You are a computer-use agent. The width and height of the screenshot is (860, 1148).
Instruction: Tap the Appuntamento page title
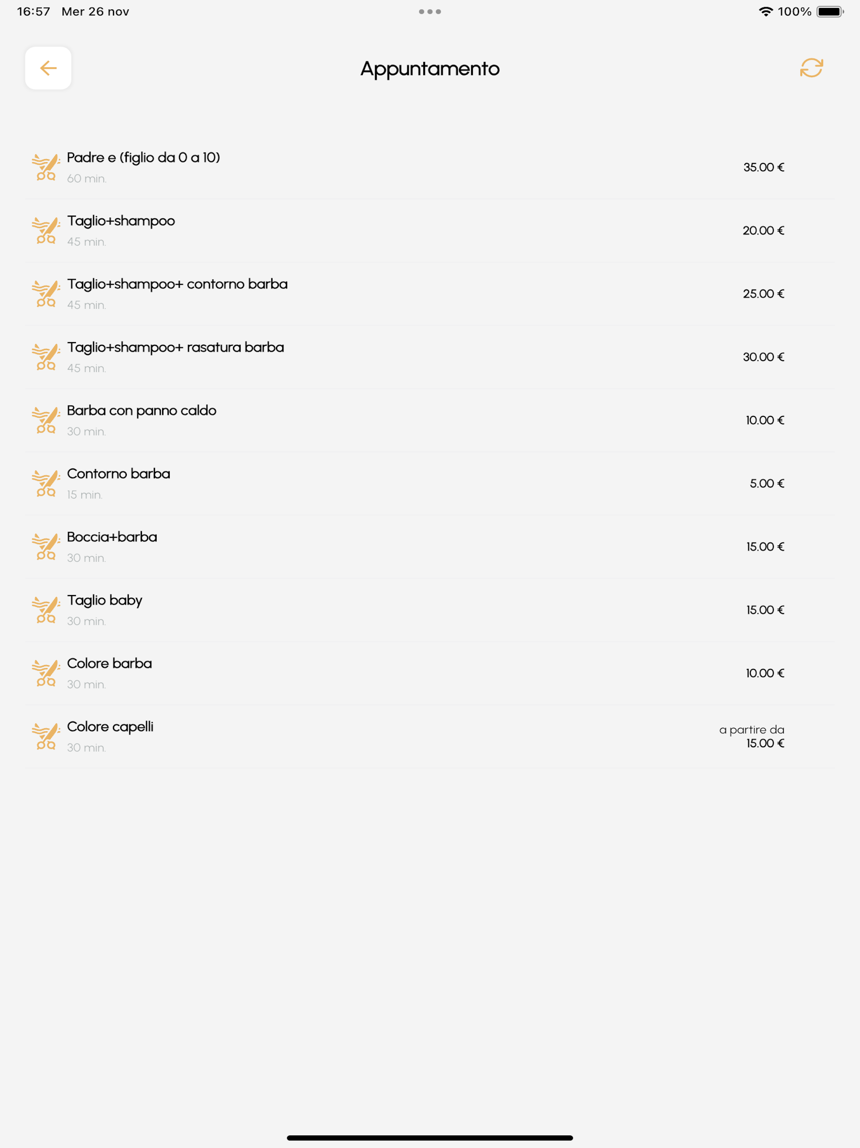pos(430,68)
